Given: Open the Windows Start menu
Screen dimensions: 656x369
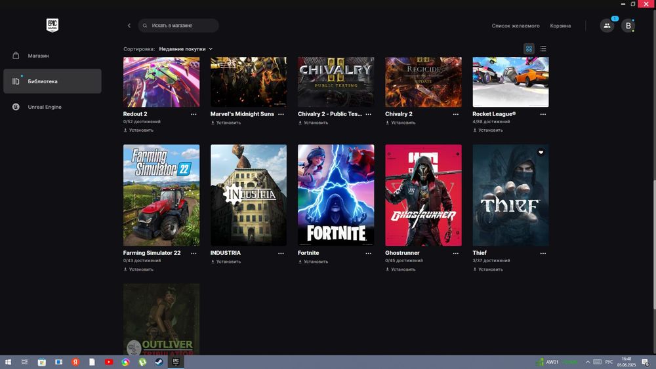Looking at the screenshot, I should (8, 362).
